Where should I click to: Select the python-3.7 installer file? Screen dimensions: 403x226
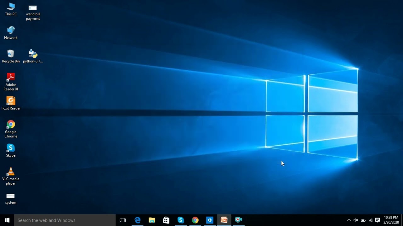[x=33, y=56]
